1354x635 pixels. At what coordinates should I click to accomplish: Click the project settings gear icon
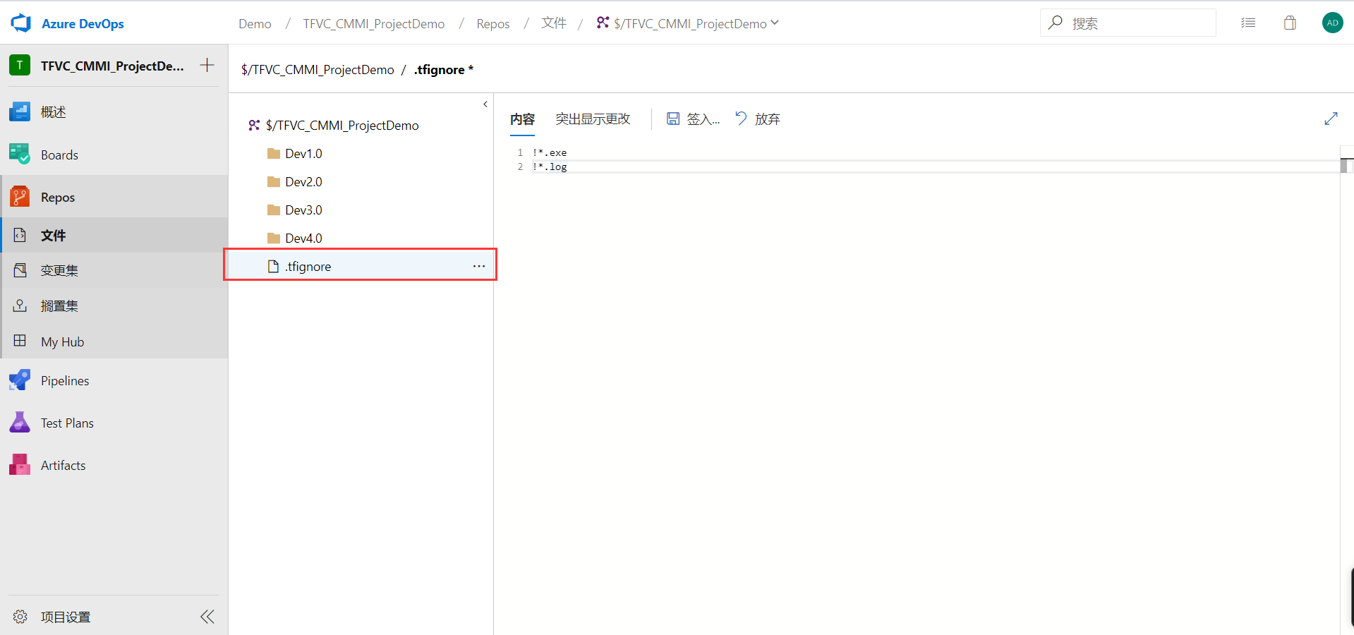(x=20, y=617)
